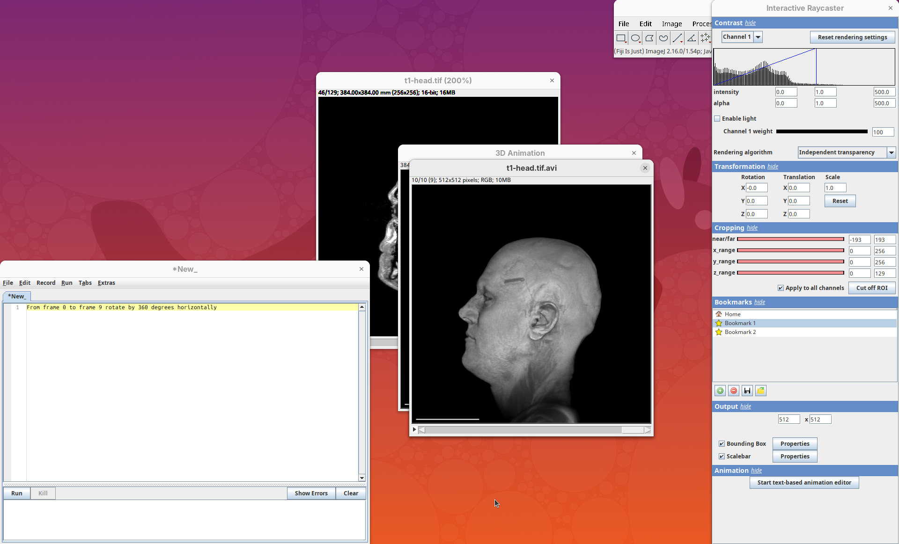Viewport: 899px width, 544px height.
Task: Select the Angle tool
Action: (x=691, y=38)
